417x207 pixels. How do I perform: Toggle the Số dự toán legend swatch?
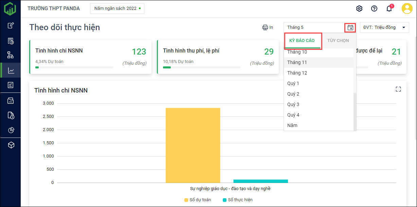point(186,200)
